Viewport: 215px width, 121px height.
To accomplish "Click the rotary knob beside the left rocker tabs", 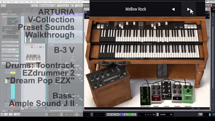I will click(x=107, y=26).
